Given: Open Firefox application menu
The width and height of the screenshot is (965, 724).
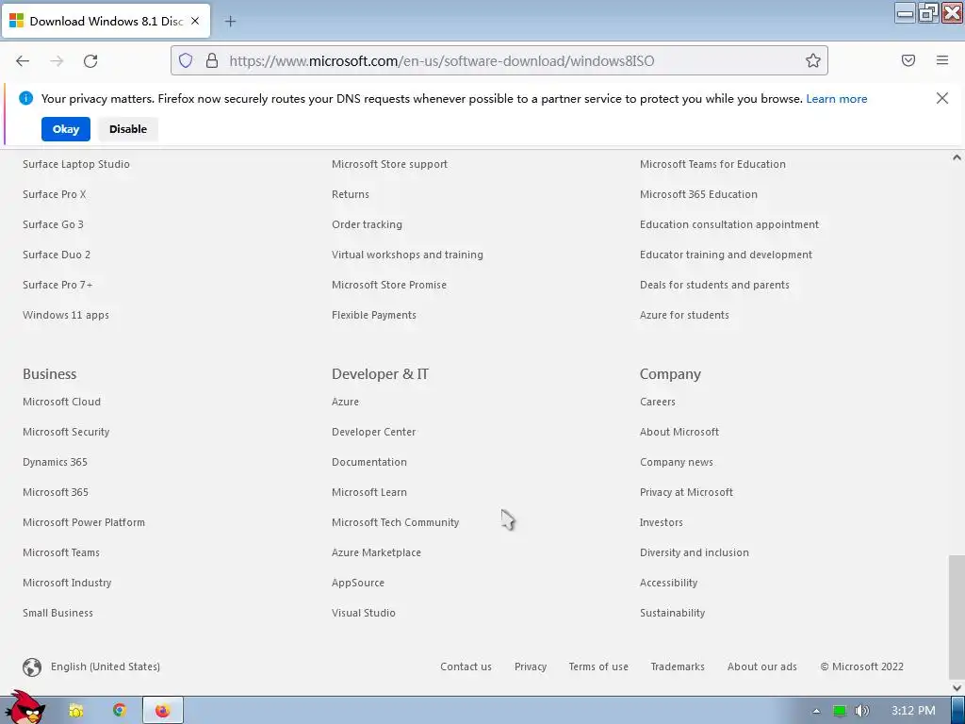Looking at the screenshot, I should coord(942,60).
